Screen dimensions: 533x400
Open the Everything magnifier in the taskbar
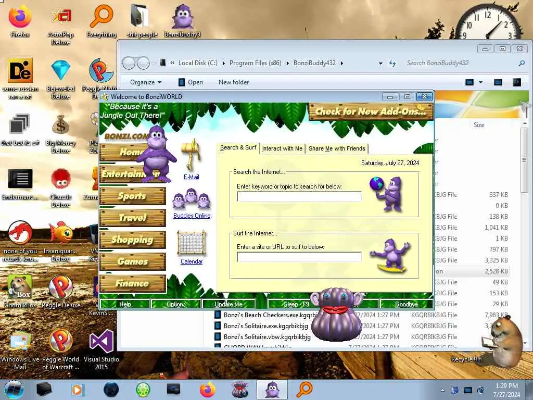coord(304,390)
